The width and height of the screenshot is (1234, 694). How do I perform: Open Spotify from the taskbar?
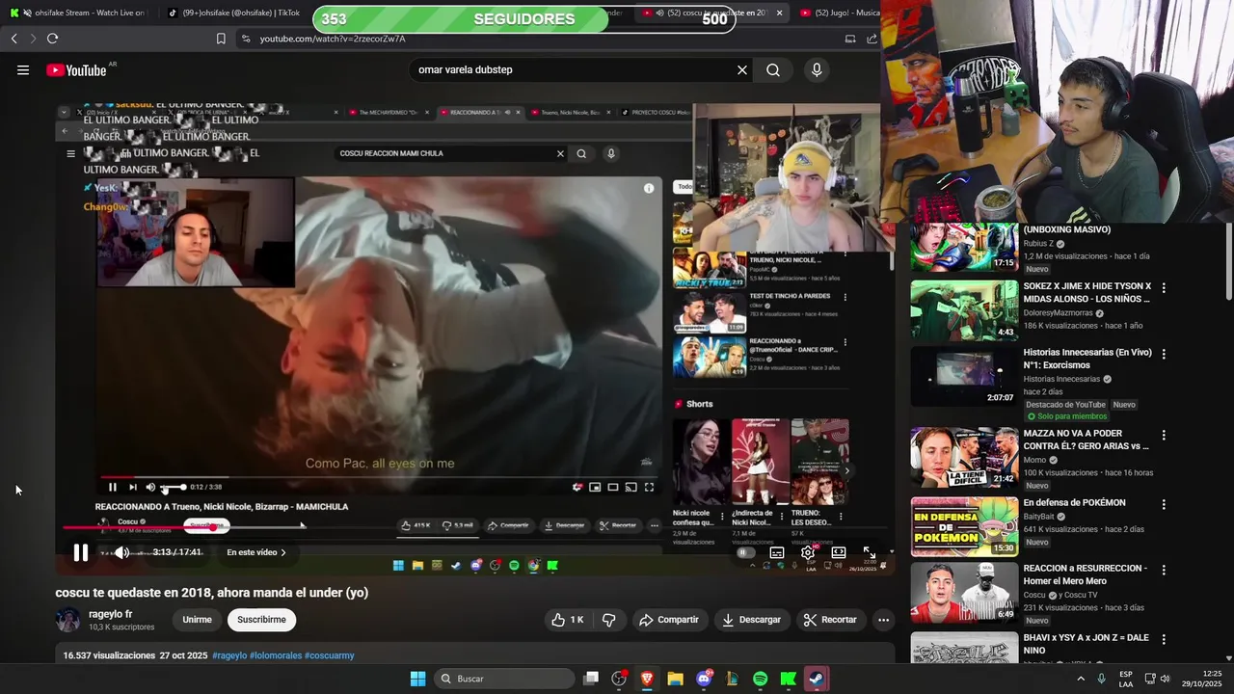(x=760, y=679)
